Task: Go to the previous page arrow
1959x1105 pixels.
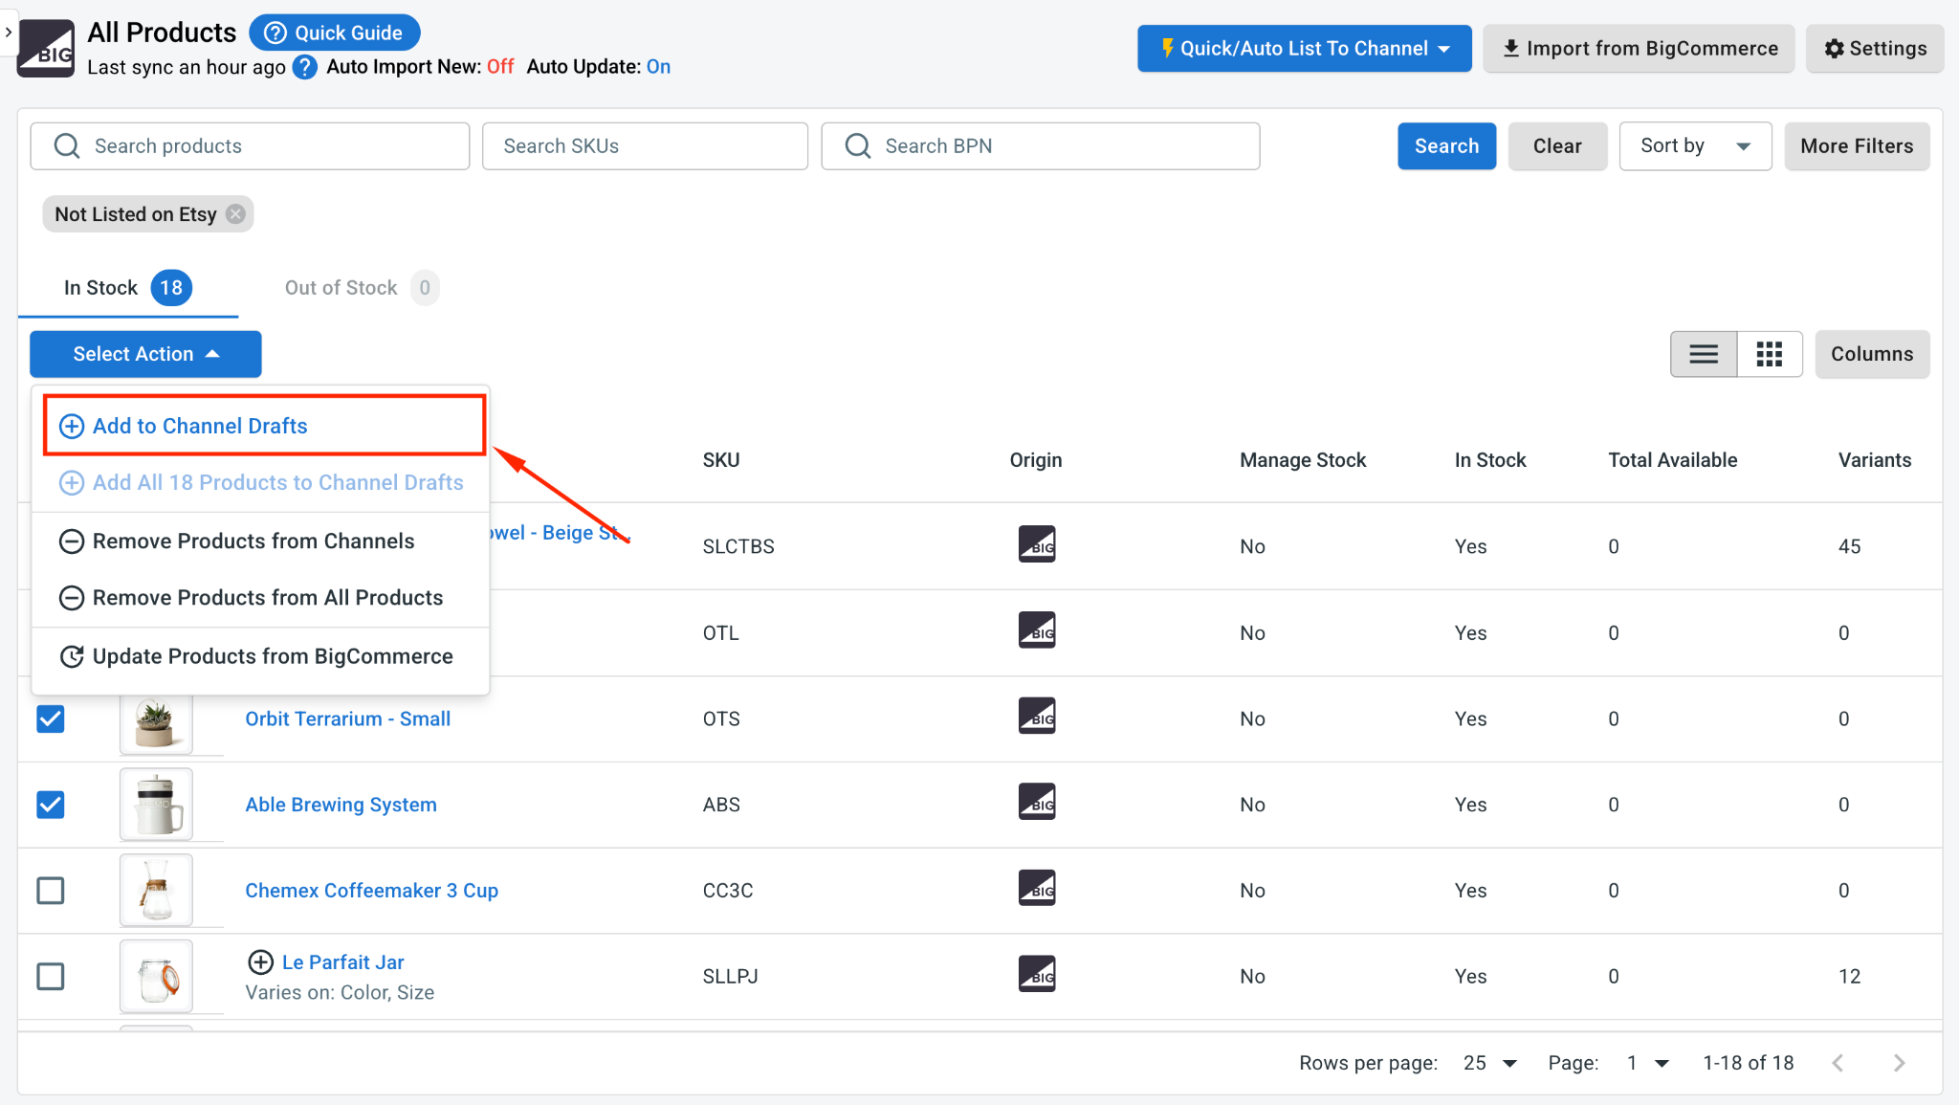Action: [x=1838, y=1063]
